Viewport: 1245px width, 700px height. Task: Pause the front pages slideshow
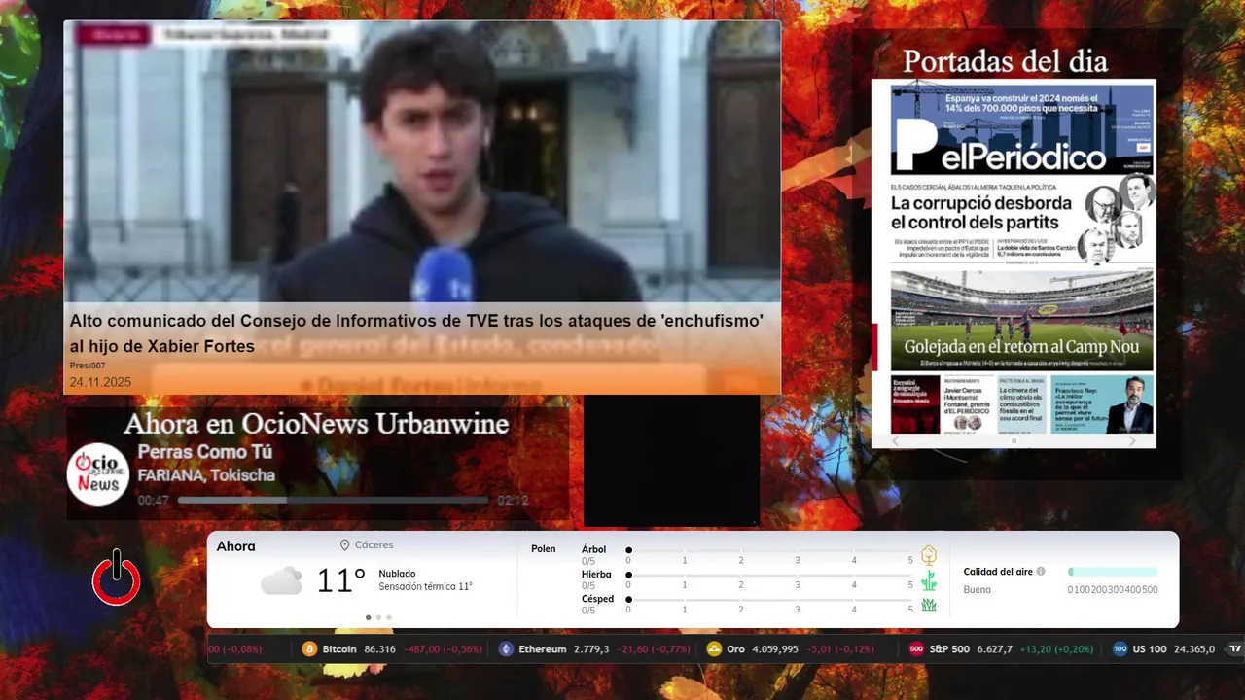1014,441
